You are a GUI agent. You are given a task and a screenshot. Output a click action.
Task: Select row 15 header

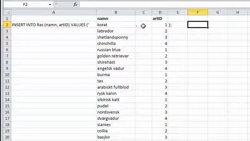[x=7, y=106]
